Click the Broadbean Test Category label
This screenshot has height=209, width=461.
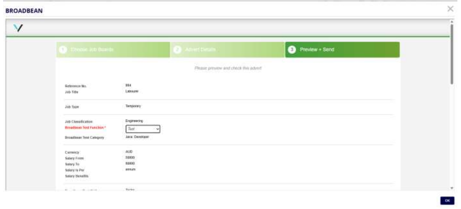tap(84, 137)
